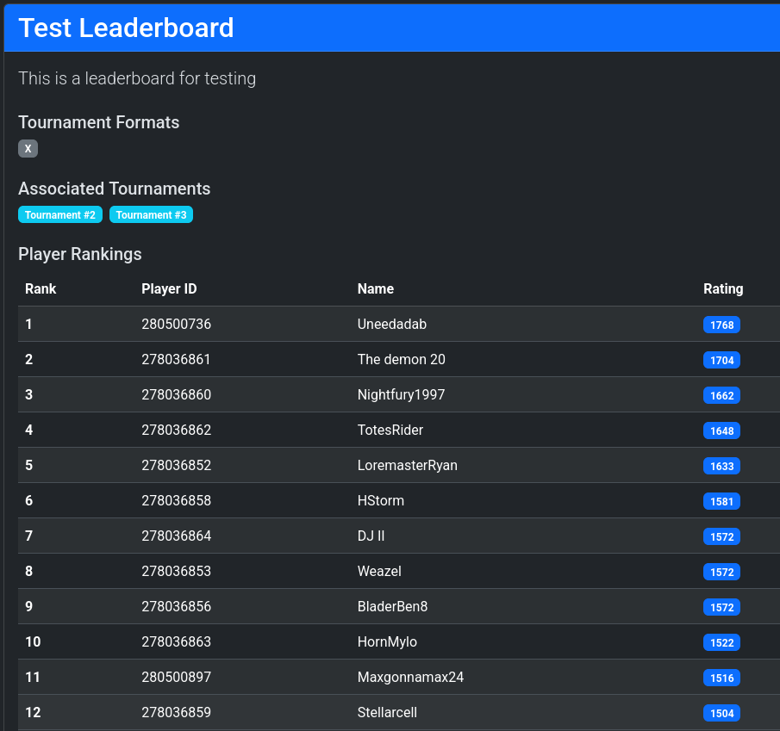Click the Player ID column header

[169, 288]
